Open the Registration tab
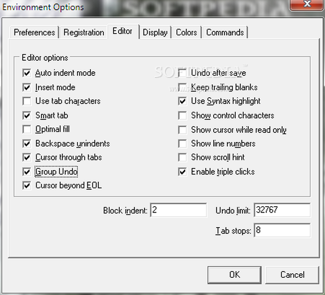325x295 pixels. pos(84,33)
